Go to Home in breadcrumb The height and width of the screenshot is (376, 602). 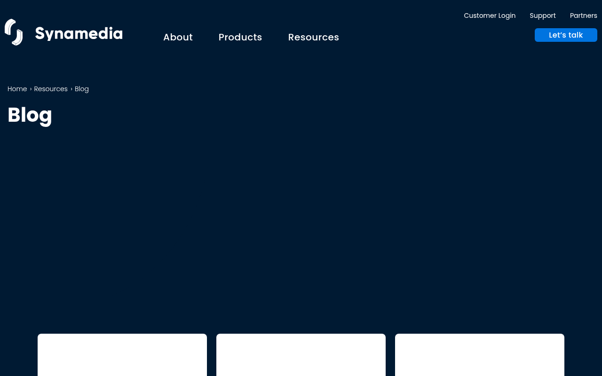tap(17, 89)
